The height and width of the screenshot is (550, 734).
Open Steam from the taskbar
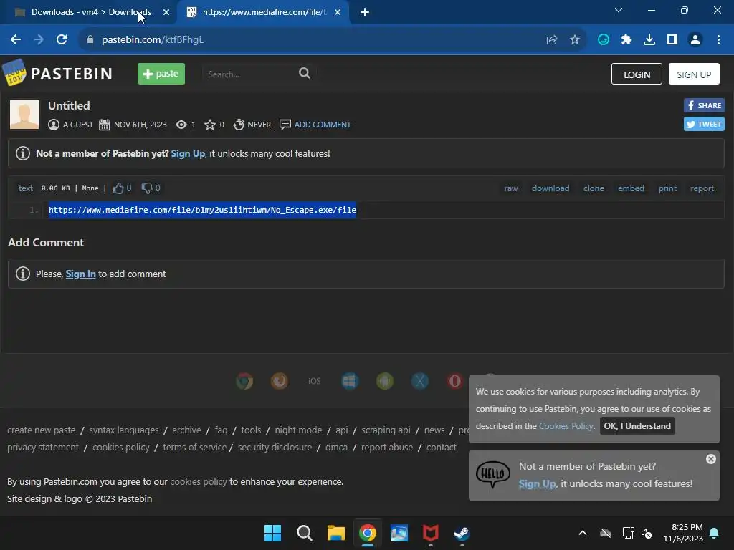pos(462,533)
